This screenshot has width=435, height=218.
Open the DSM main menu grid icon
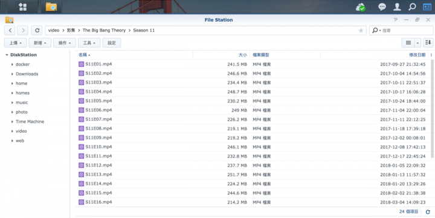point(23,7)
